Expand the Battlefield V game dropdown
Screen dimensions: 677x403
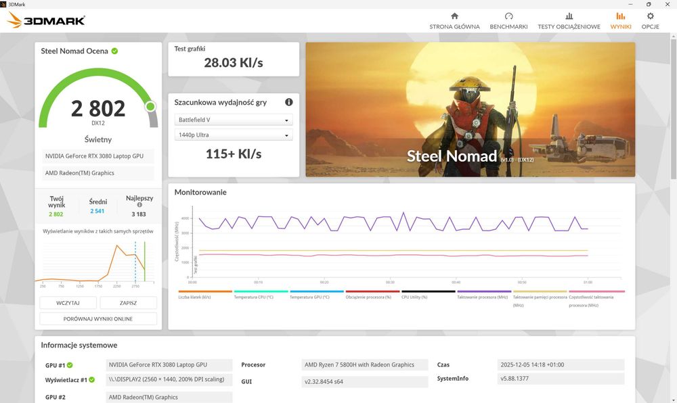click(x=234, y=120)
